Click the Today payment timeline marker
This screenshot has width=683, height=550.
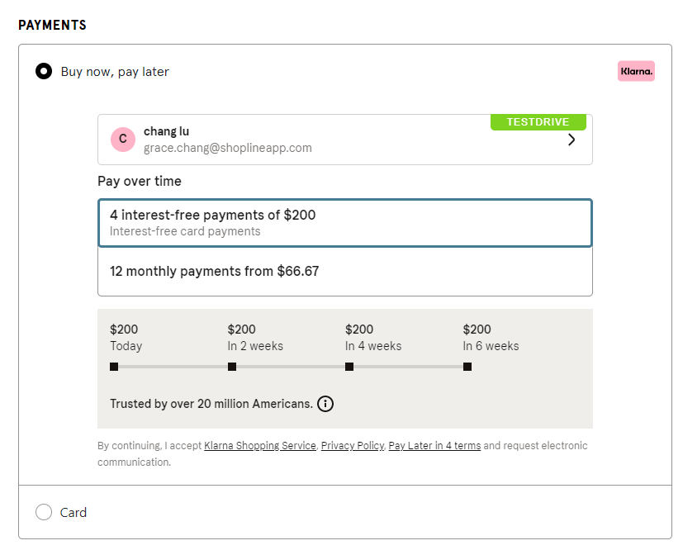(x=114, y=367)
